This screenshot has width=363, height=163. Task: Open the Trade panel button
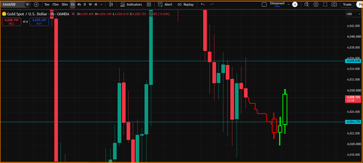point(347,5)
